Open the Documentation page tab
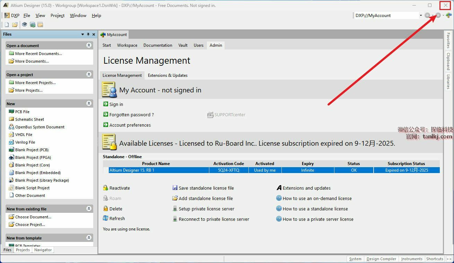 point(158,45)
